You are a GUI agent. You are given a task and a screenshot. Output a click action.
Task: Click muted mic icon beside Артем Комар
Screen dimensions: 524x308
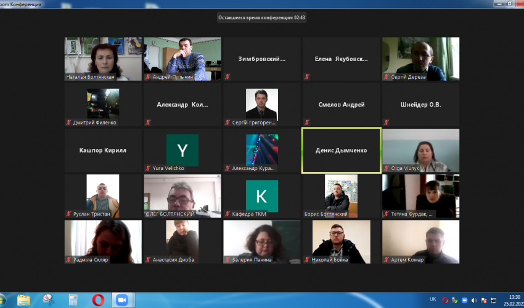(387, 259)
